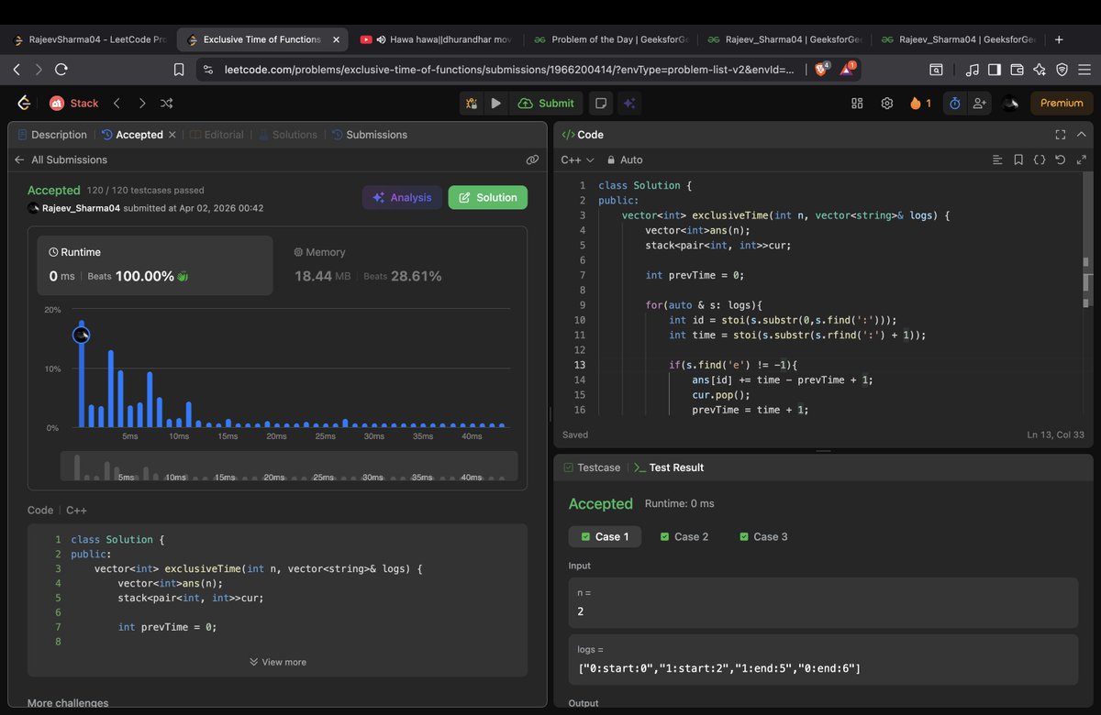The width and height of the screenshot is (1101, 715).
Task: View the streak flame counter
Action: click(920, 104)
